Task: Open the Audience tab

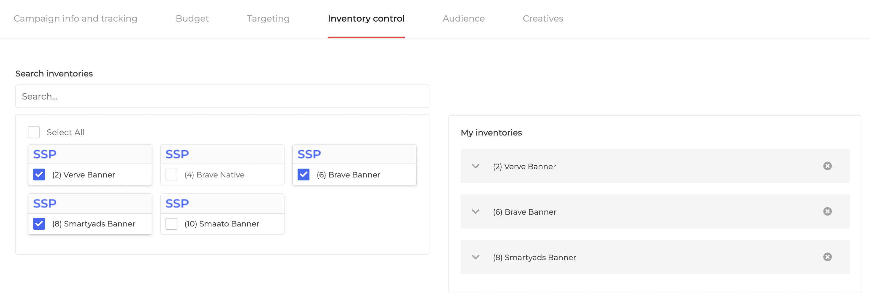Action: coord(463,19)
